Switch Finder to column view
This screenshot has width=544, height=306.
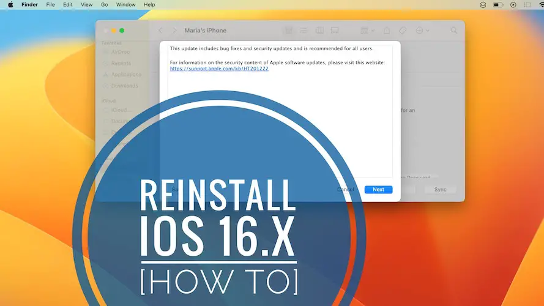click(x=319, y=31)
